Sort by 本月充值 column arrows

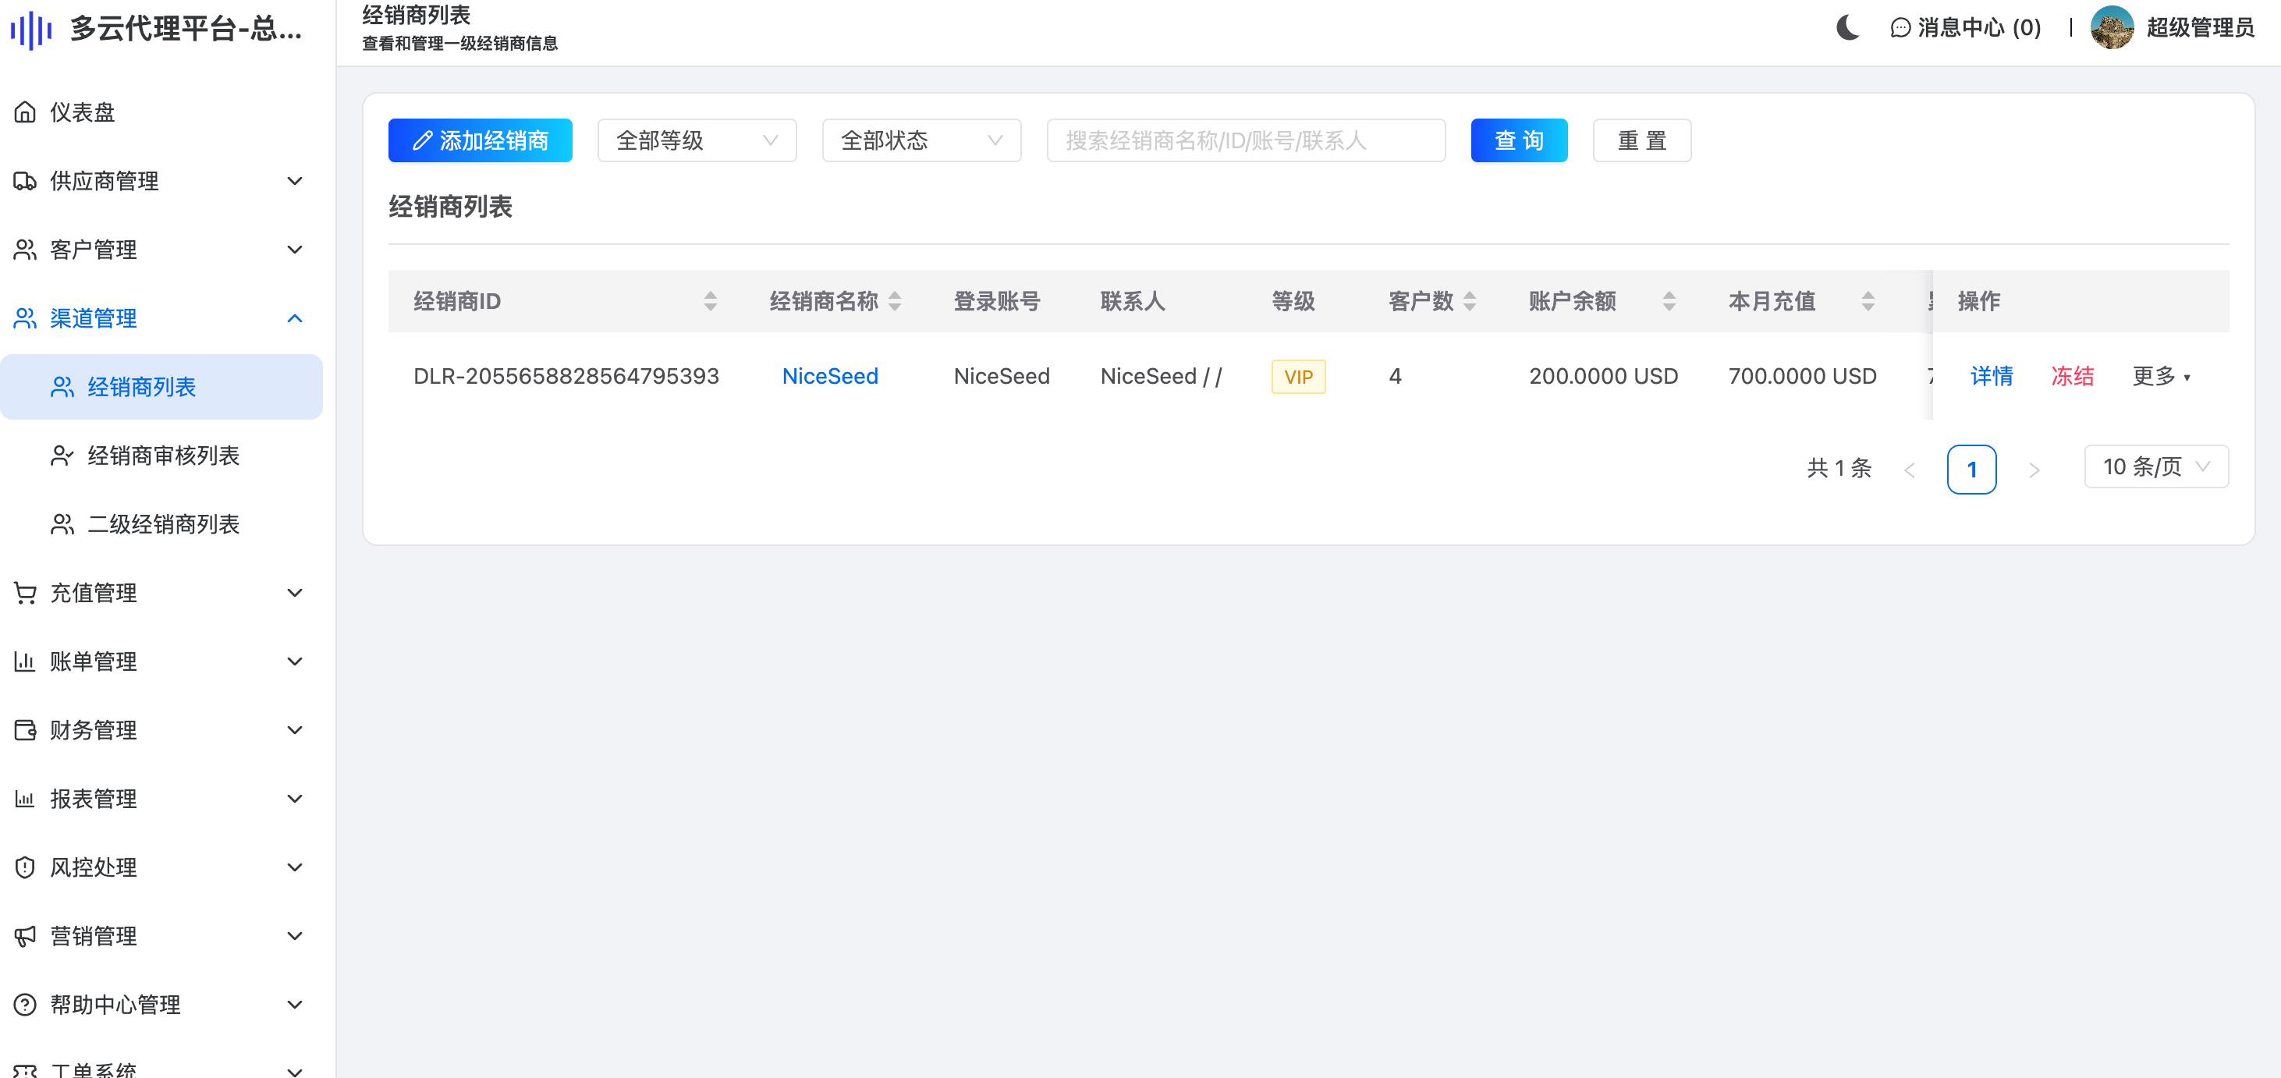coord(1868,302)
